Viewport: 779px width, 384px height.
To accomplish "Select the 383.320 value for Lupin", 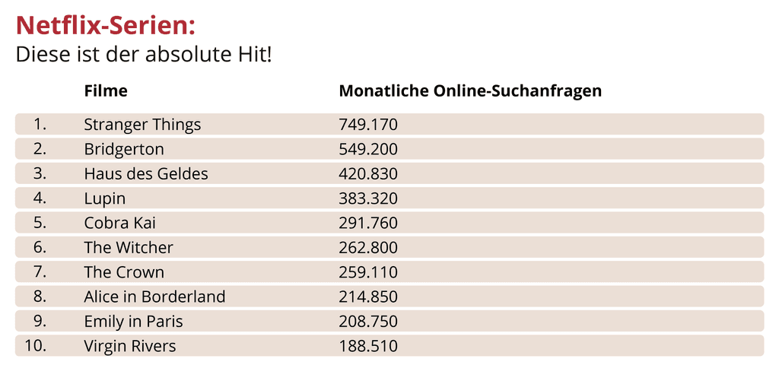I will [x=368, y=198].
